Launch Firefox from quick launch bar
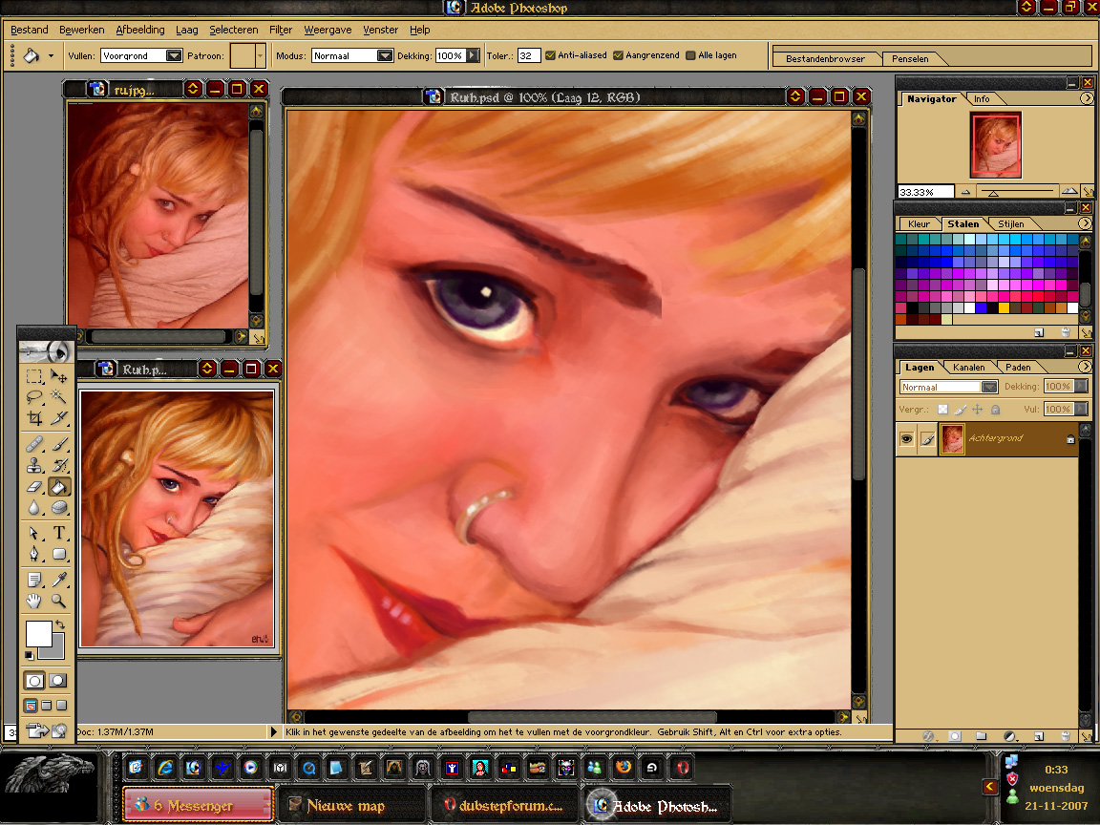Viewport: 1100px width, 825px height. (x=623, y=768)
